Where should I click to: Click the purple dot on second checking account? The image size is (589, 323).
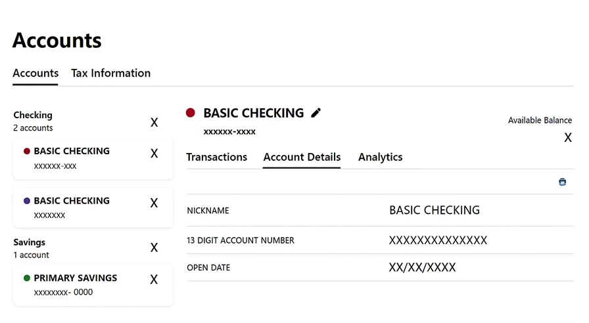(x=27, y=201)
